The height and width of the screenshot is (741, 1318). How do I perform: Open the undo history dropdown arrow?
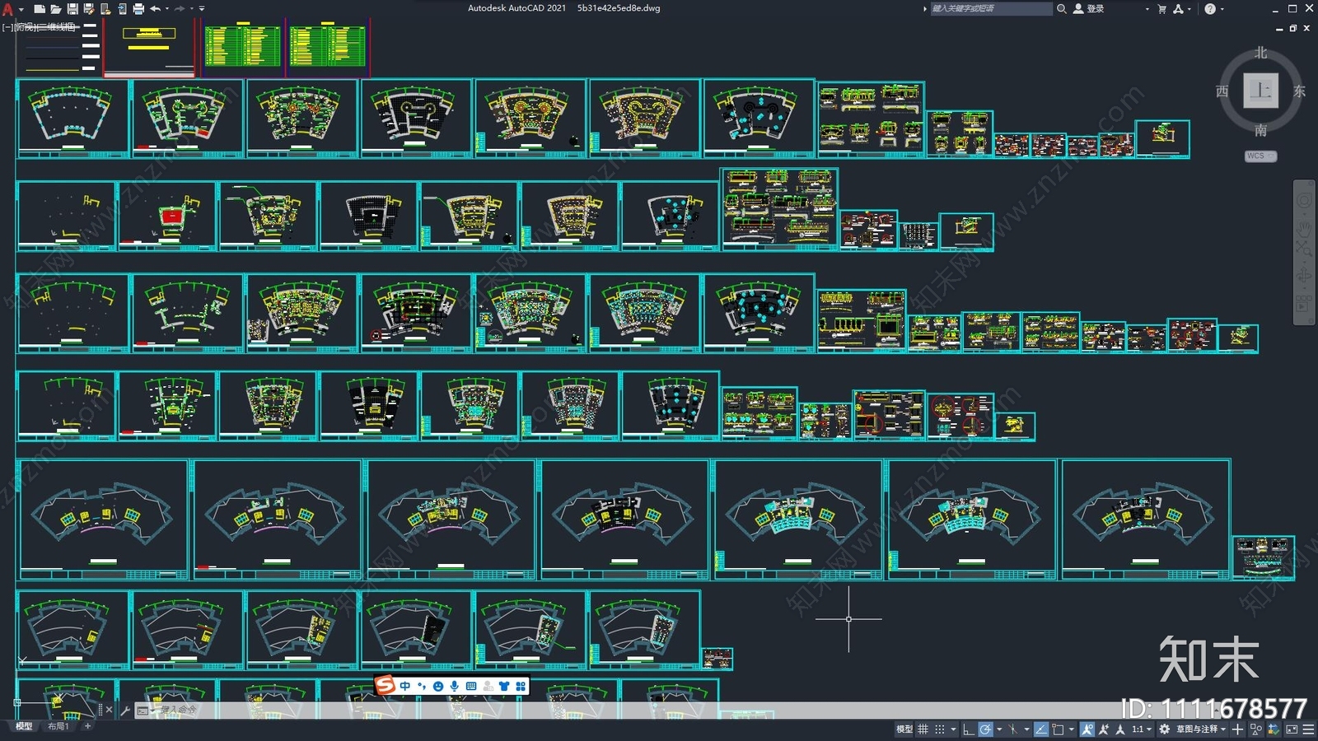click(167, 9)
